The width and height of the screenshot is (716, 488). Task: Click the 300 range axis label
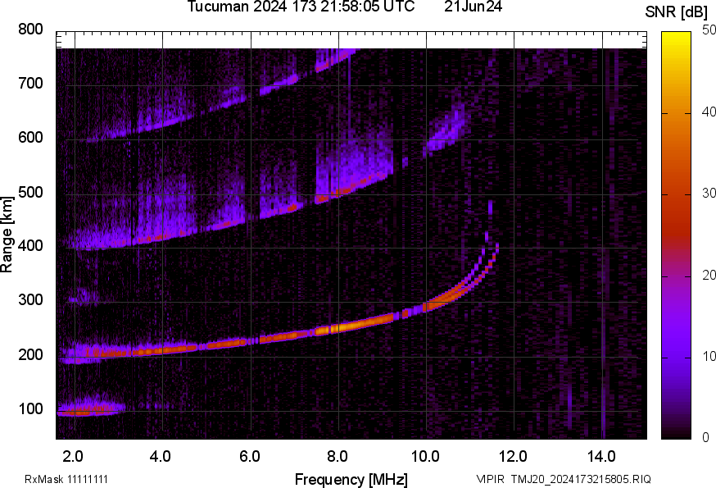[x=30, y=300]
